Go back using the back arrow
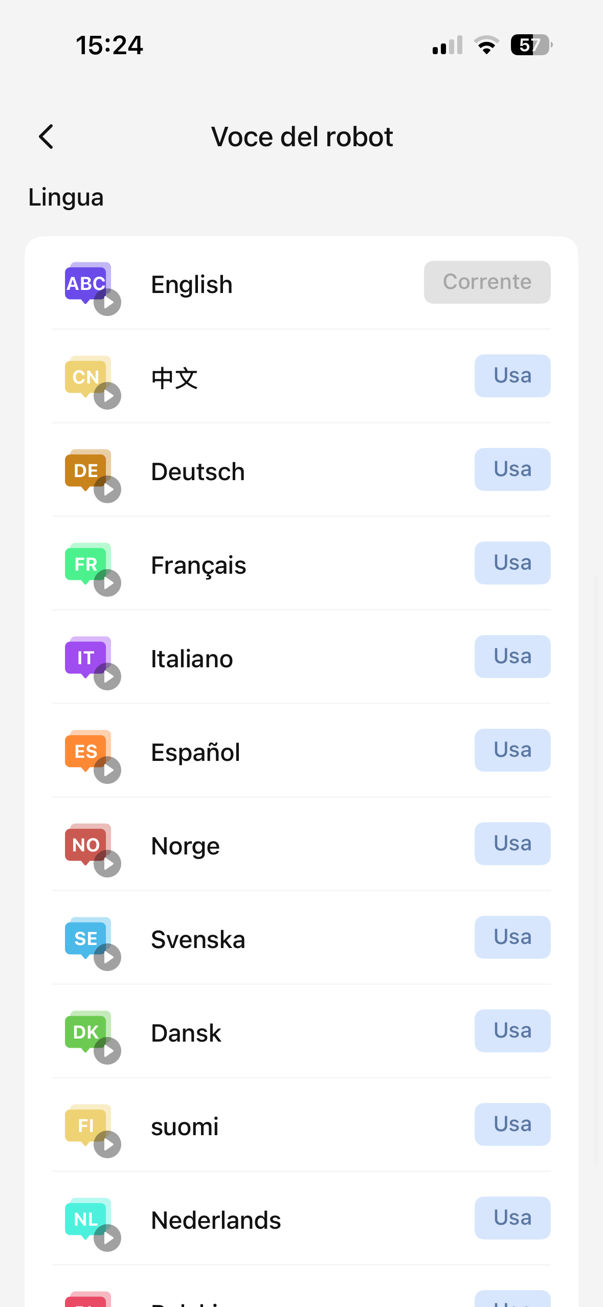 46,137
